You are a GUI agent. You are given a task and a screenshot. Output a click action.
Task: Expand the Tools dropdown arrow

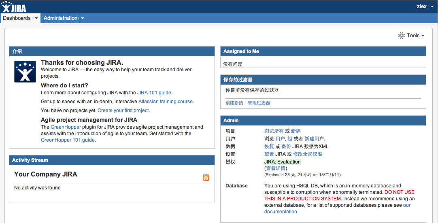point(423,36)
